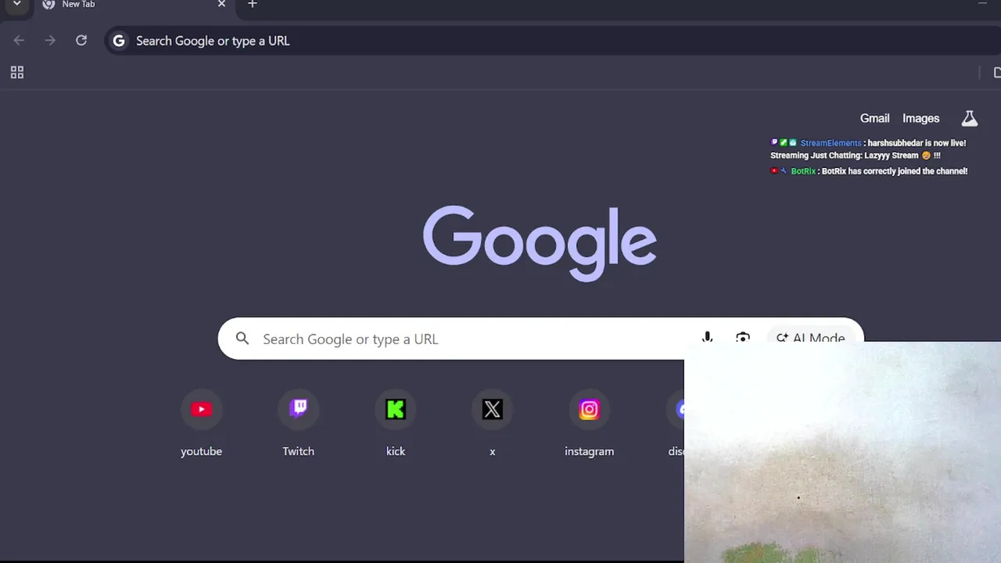Click the magnifier icon in search box
The image size is (1001, 563).
point(242,339)
